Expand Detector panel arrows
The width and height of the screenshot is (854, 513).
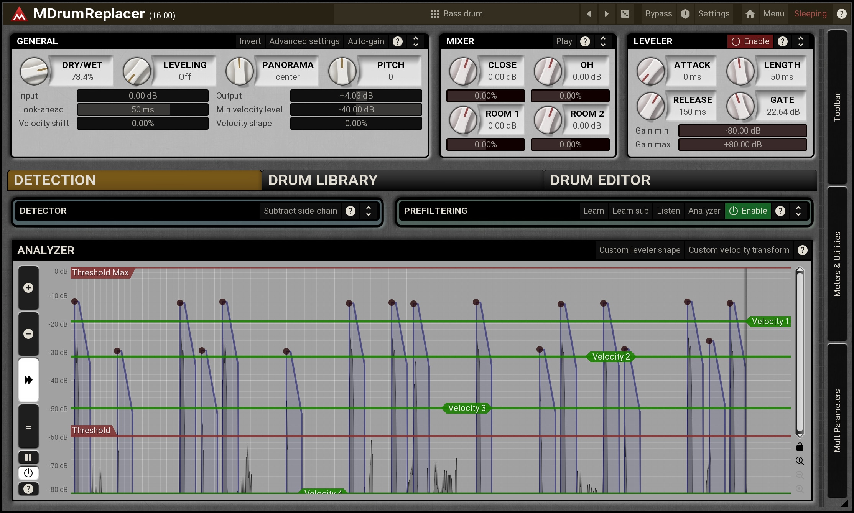(x=369, y=211)
